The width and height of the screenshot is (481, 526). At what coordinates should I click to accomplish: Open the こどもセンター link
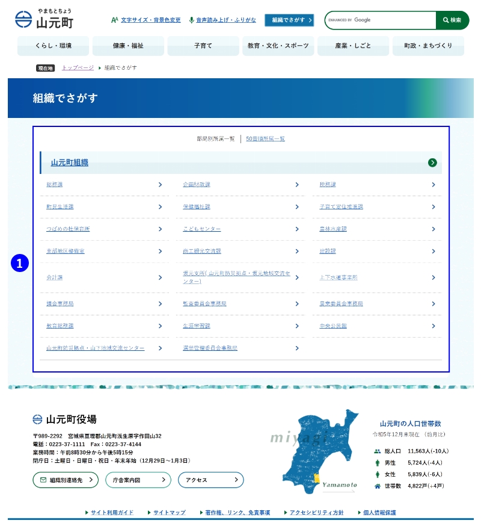tap(202, 229)
